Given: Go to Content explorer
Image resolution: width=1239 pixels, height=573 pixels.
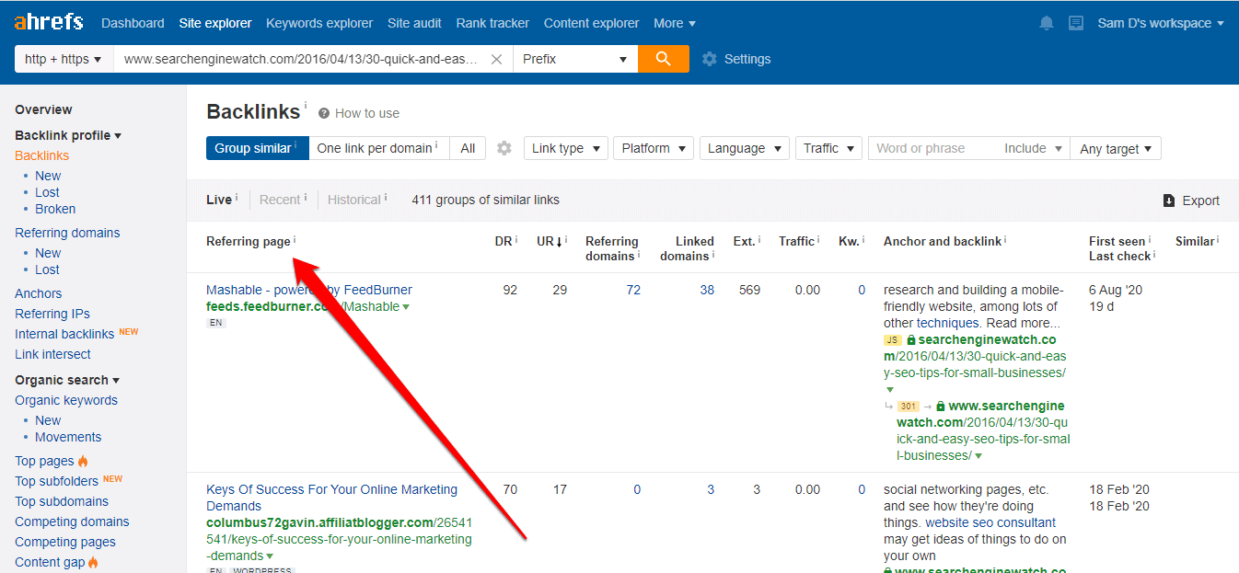Looking at the screenshot, I should tap(591, 23).
